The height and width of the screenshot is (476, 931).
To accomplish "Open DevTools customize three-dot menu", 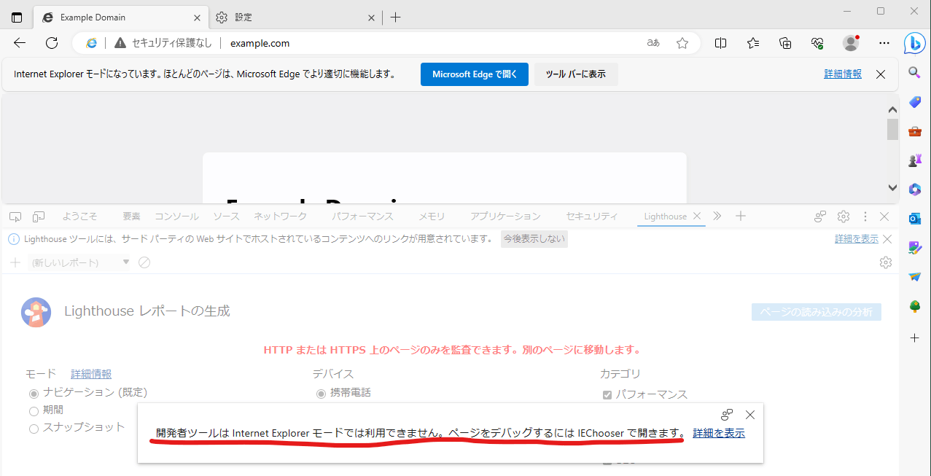I will 865,216.
